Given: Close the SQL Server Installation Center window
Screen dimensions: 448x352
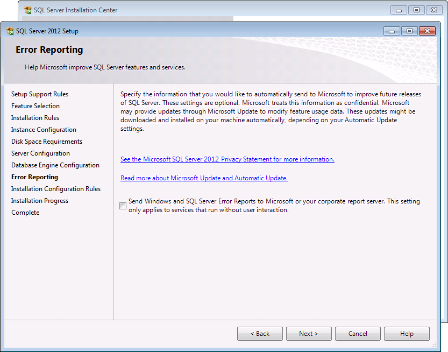Looking at the screenshot, I should [x=435, y=10].
